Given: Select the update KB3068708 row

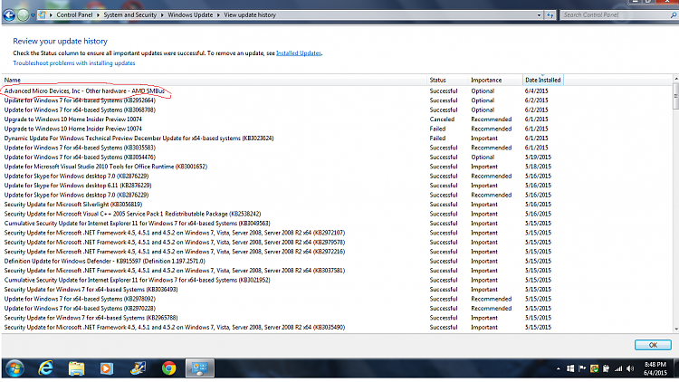Looking at the screenshot, I should point(283,110).
